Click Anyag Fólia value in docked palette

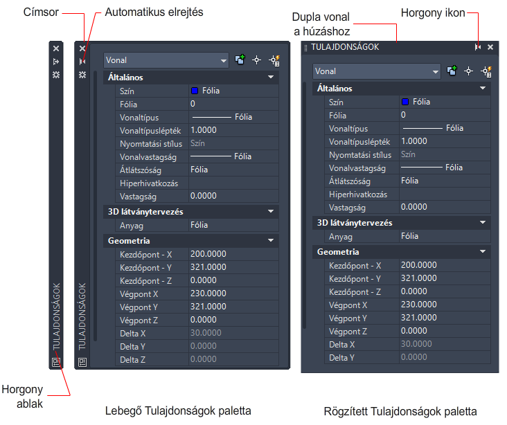tap(445, 236)
